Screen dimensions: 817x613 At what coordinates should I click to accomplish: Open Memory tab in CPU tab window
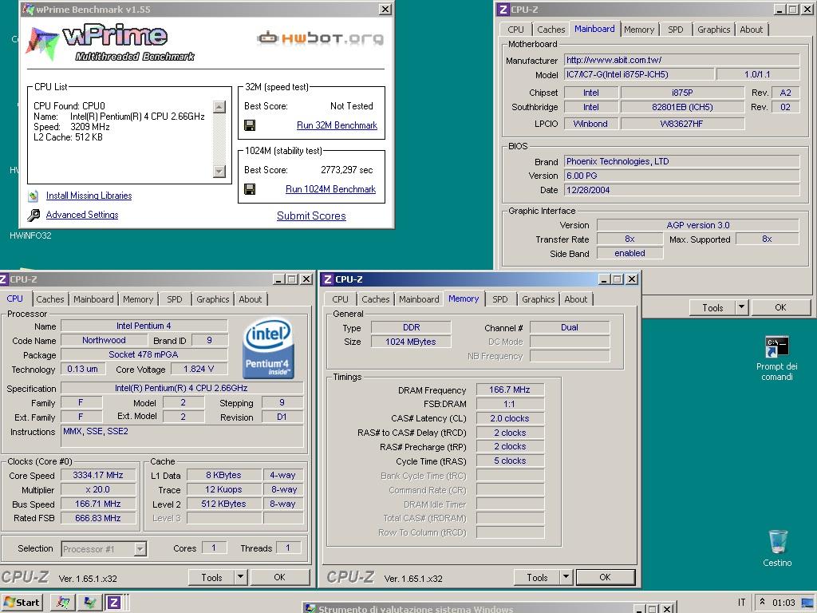tap(138, 299)
